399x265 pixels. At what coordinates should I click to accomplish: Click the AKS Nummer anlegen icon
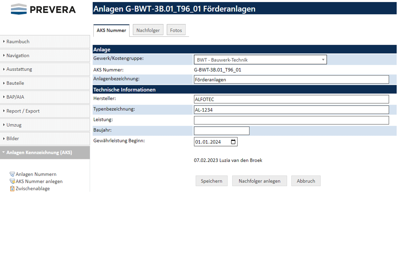coord(12,181)
